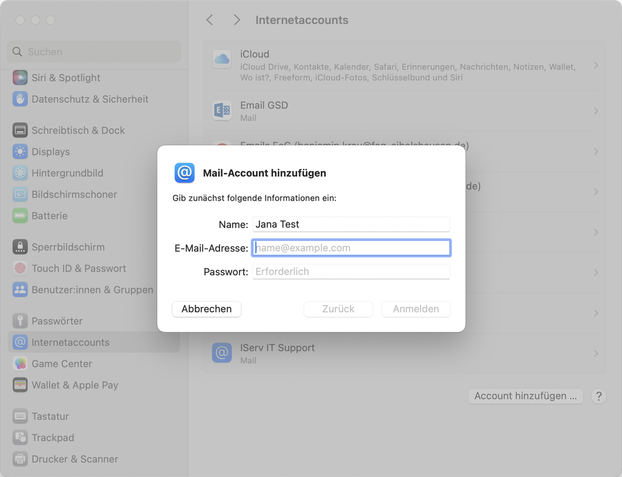The height and width of the screenshot is (477, 622).
Task: Expand the iCloud account chevron
Action: click(x=595, y=65)
